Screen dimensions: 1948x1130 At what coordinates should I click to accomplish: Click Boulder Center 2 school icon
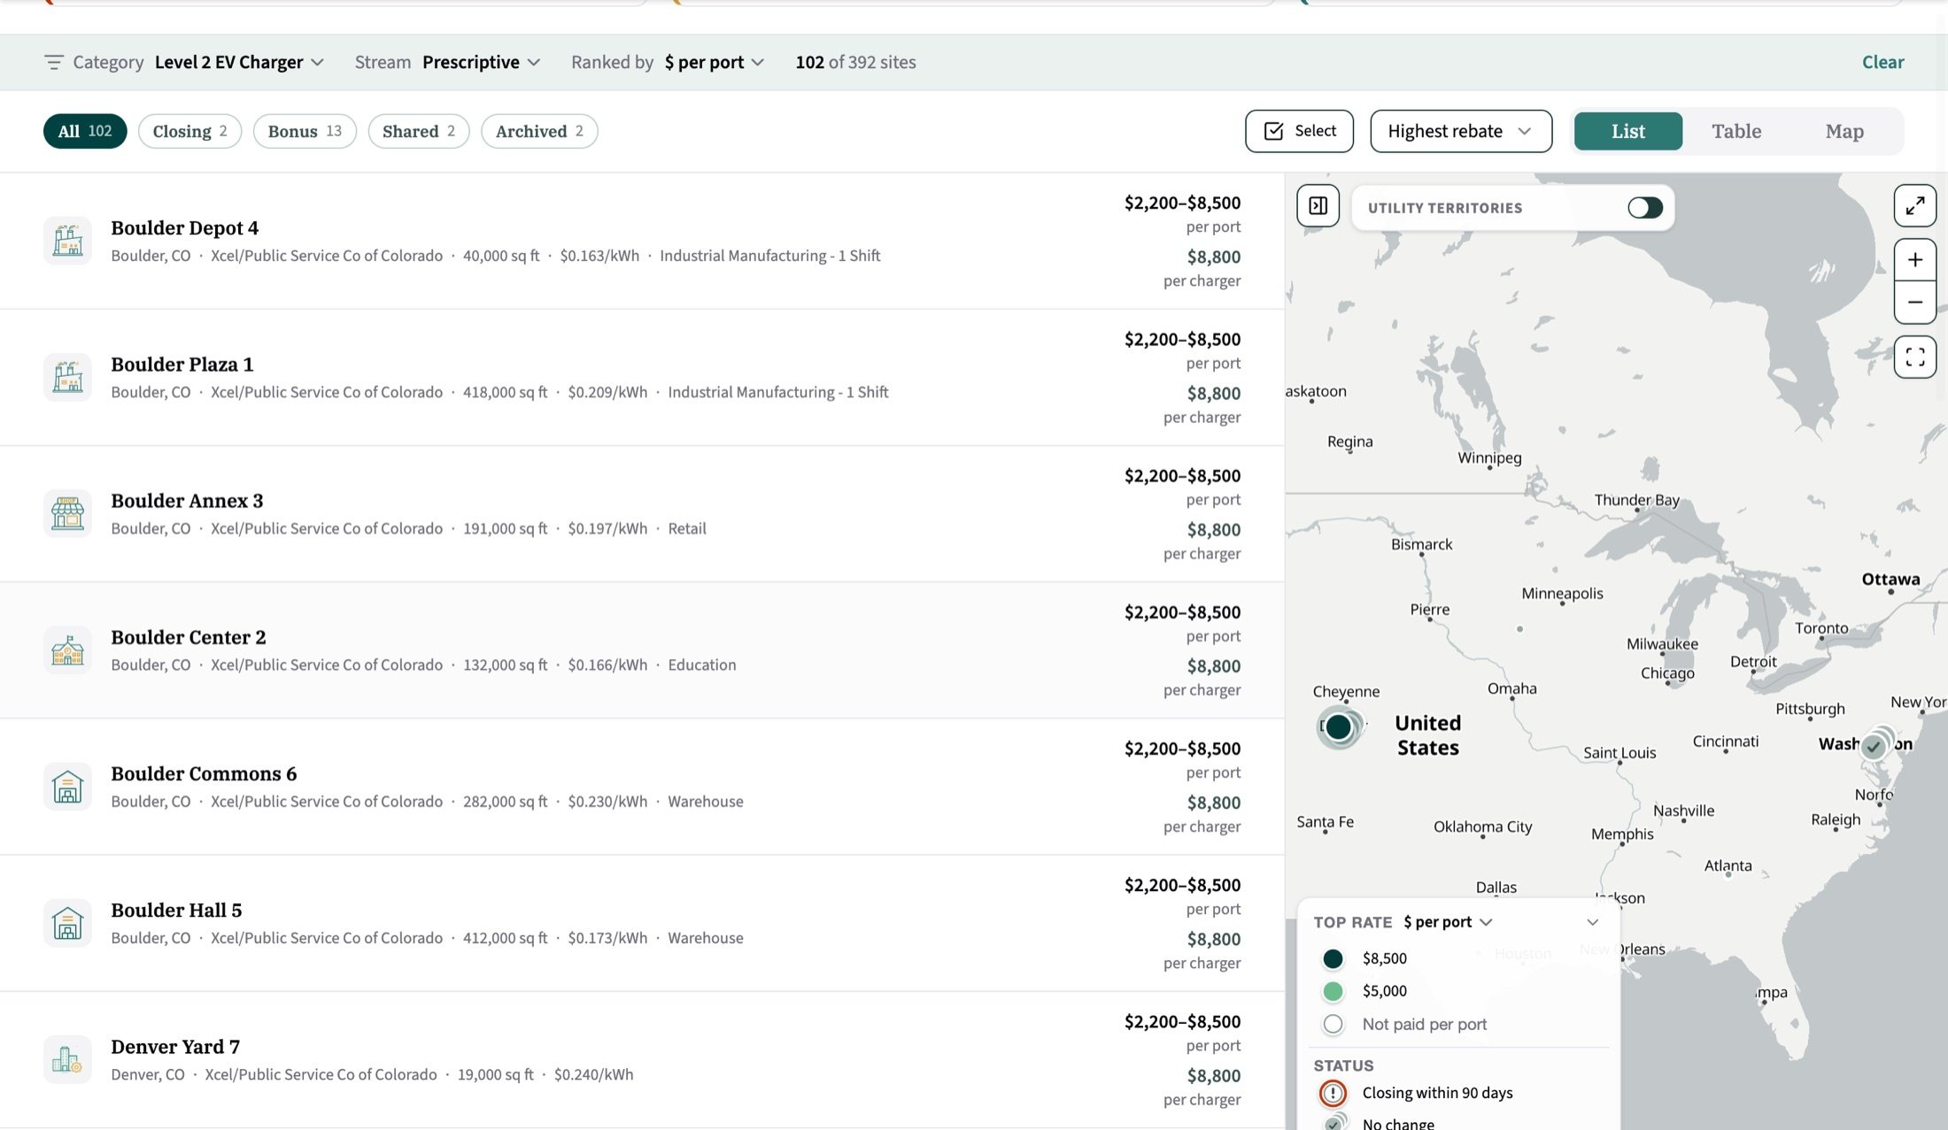(x=67, y=650)
